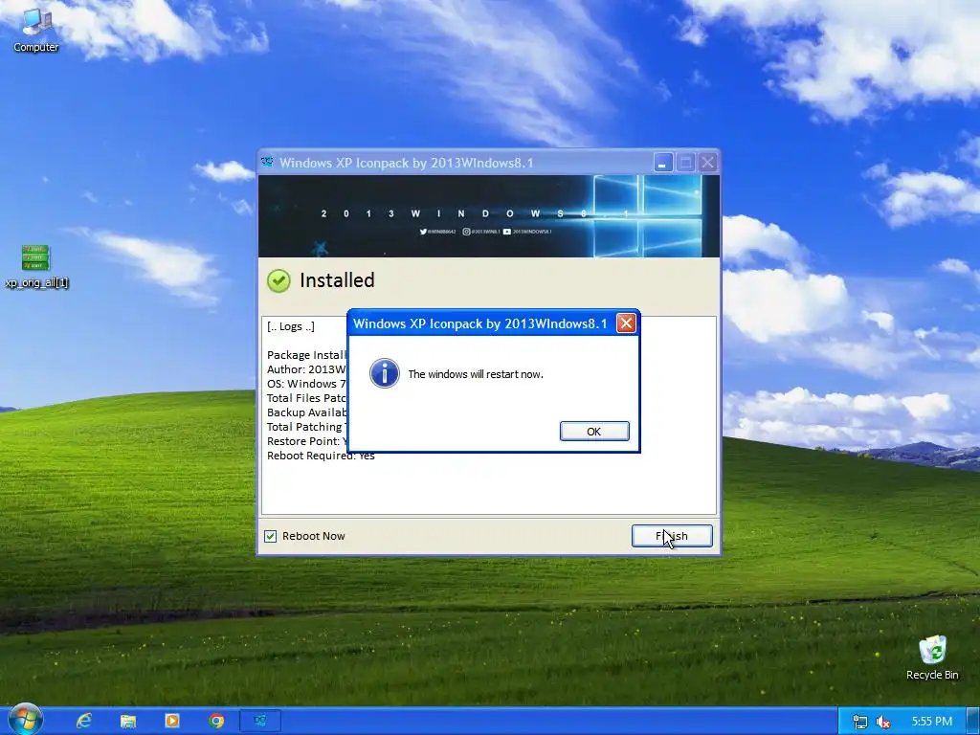This screenshot has width=980, height=735.
Task: Launch Google Chrome from taskbar
Action: (x=216, y=721)
